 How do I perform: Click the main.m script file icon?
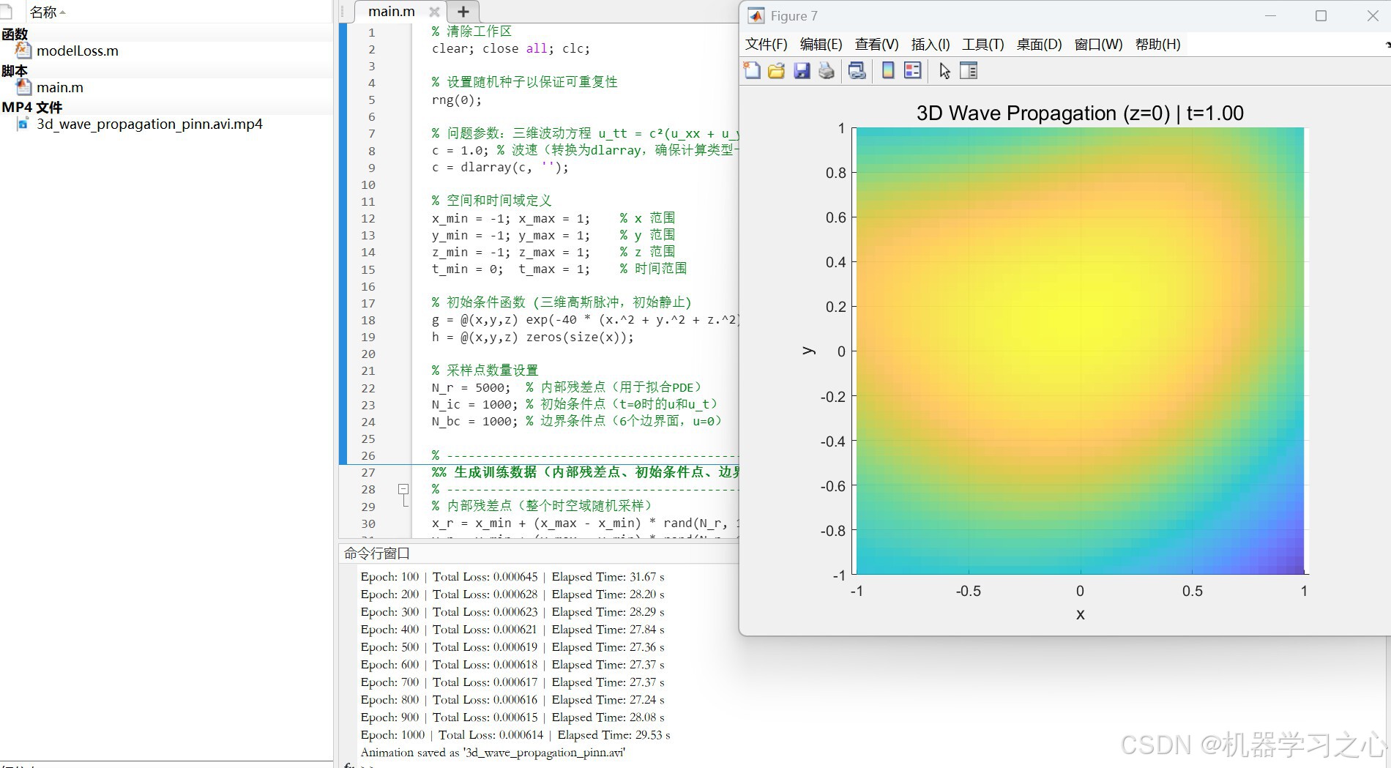[24, 86]
